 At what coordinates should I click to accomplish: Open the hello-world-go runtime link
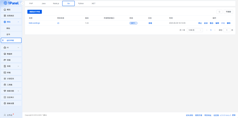34,23
